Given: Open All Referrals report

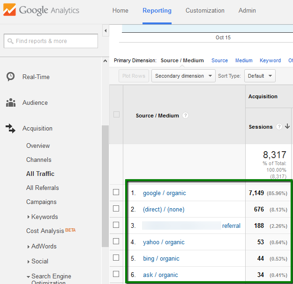Looking at the screenshot, I should coord(42,188).
